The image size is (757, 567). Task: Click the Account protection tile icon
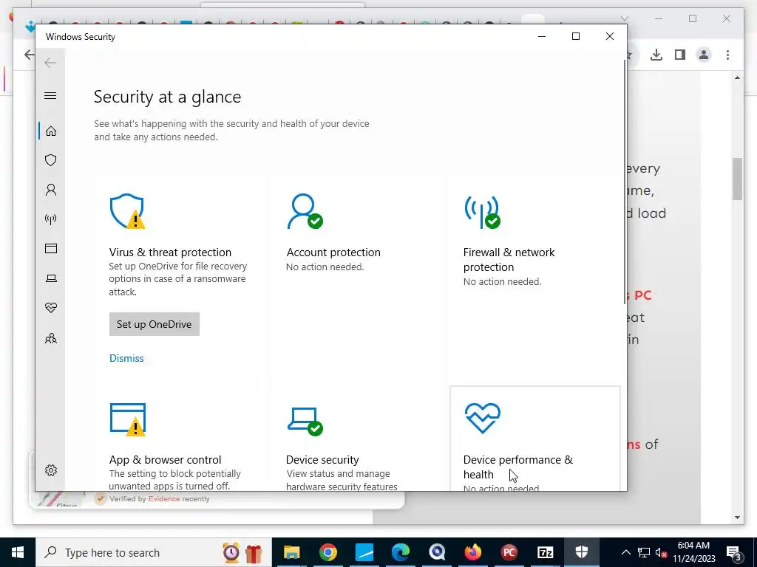[305, 211]
